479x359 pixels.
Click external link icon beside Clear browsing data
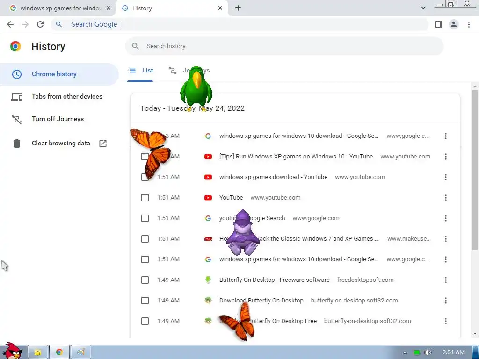[103, 144]
